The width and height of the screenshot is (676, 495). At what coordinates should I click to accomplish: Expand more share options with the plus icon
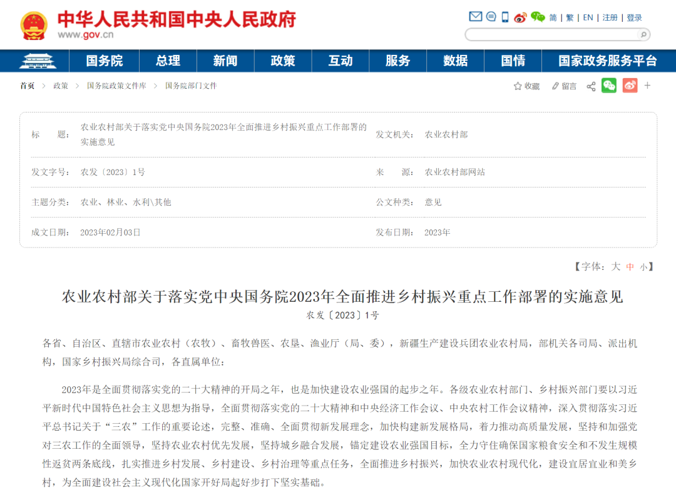pos(647,86)
